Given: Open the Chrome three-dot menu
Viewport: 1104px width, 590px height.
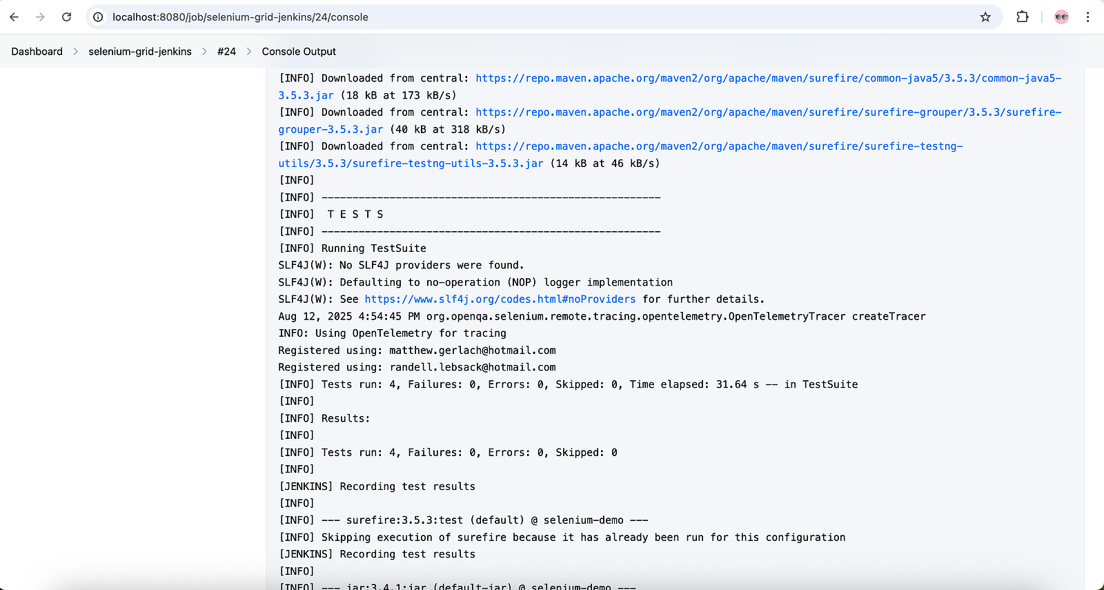Looking at the screenshot, I should pos(1087,17).
